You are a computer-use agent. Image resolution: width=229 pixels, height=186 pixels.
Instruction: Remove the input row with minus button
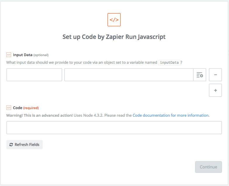tap(216, 75)
